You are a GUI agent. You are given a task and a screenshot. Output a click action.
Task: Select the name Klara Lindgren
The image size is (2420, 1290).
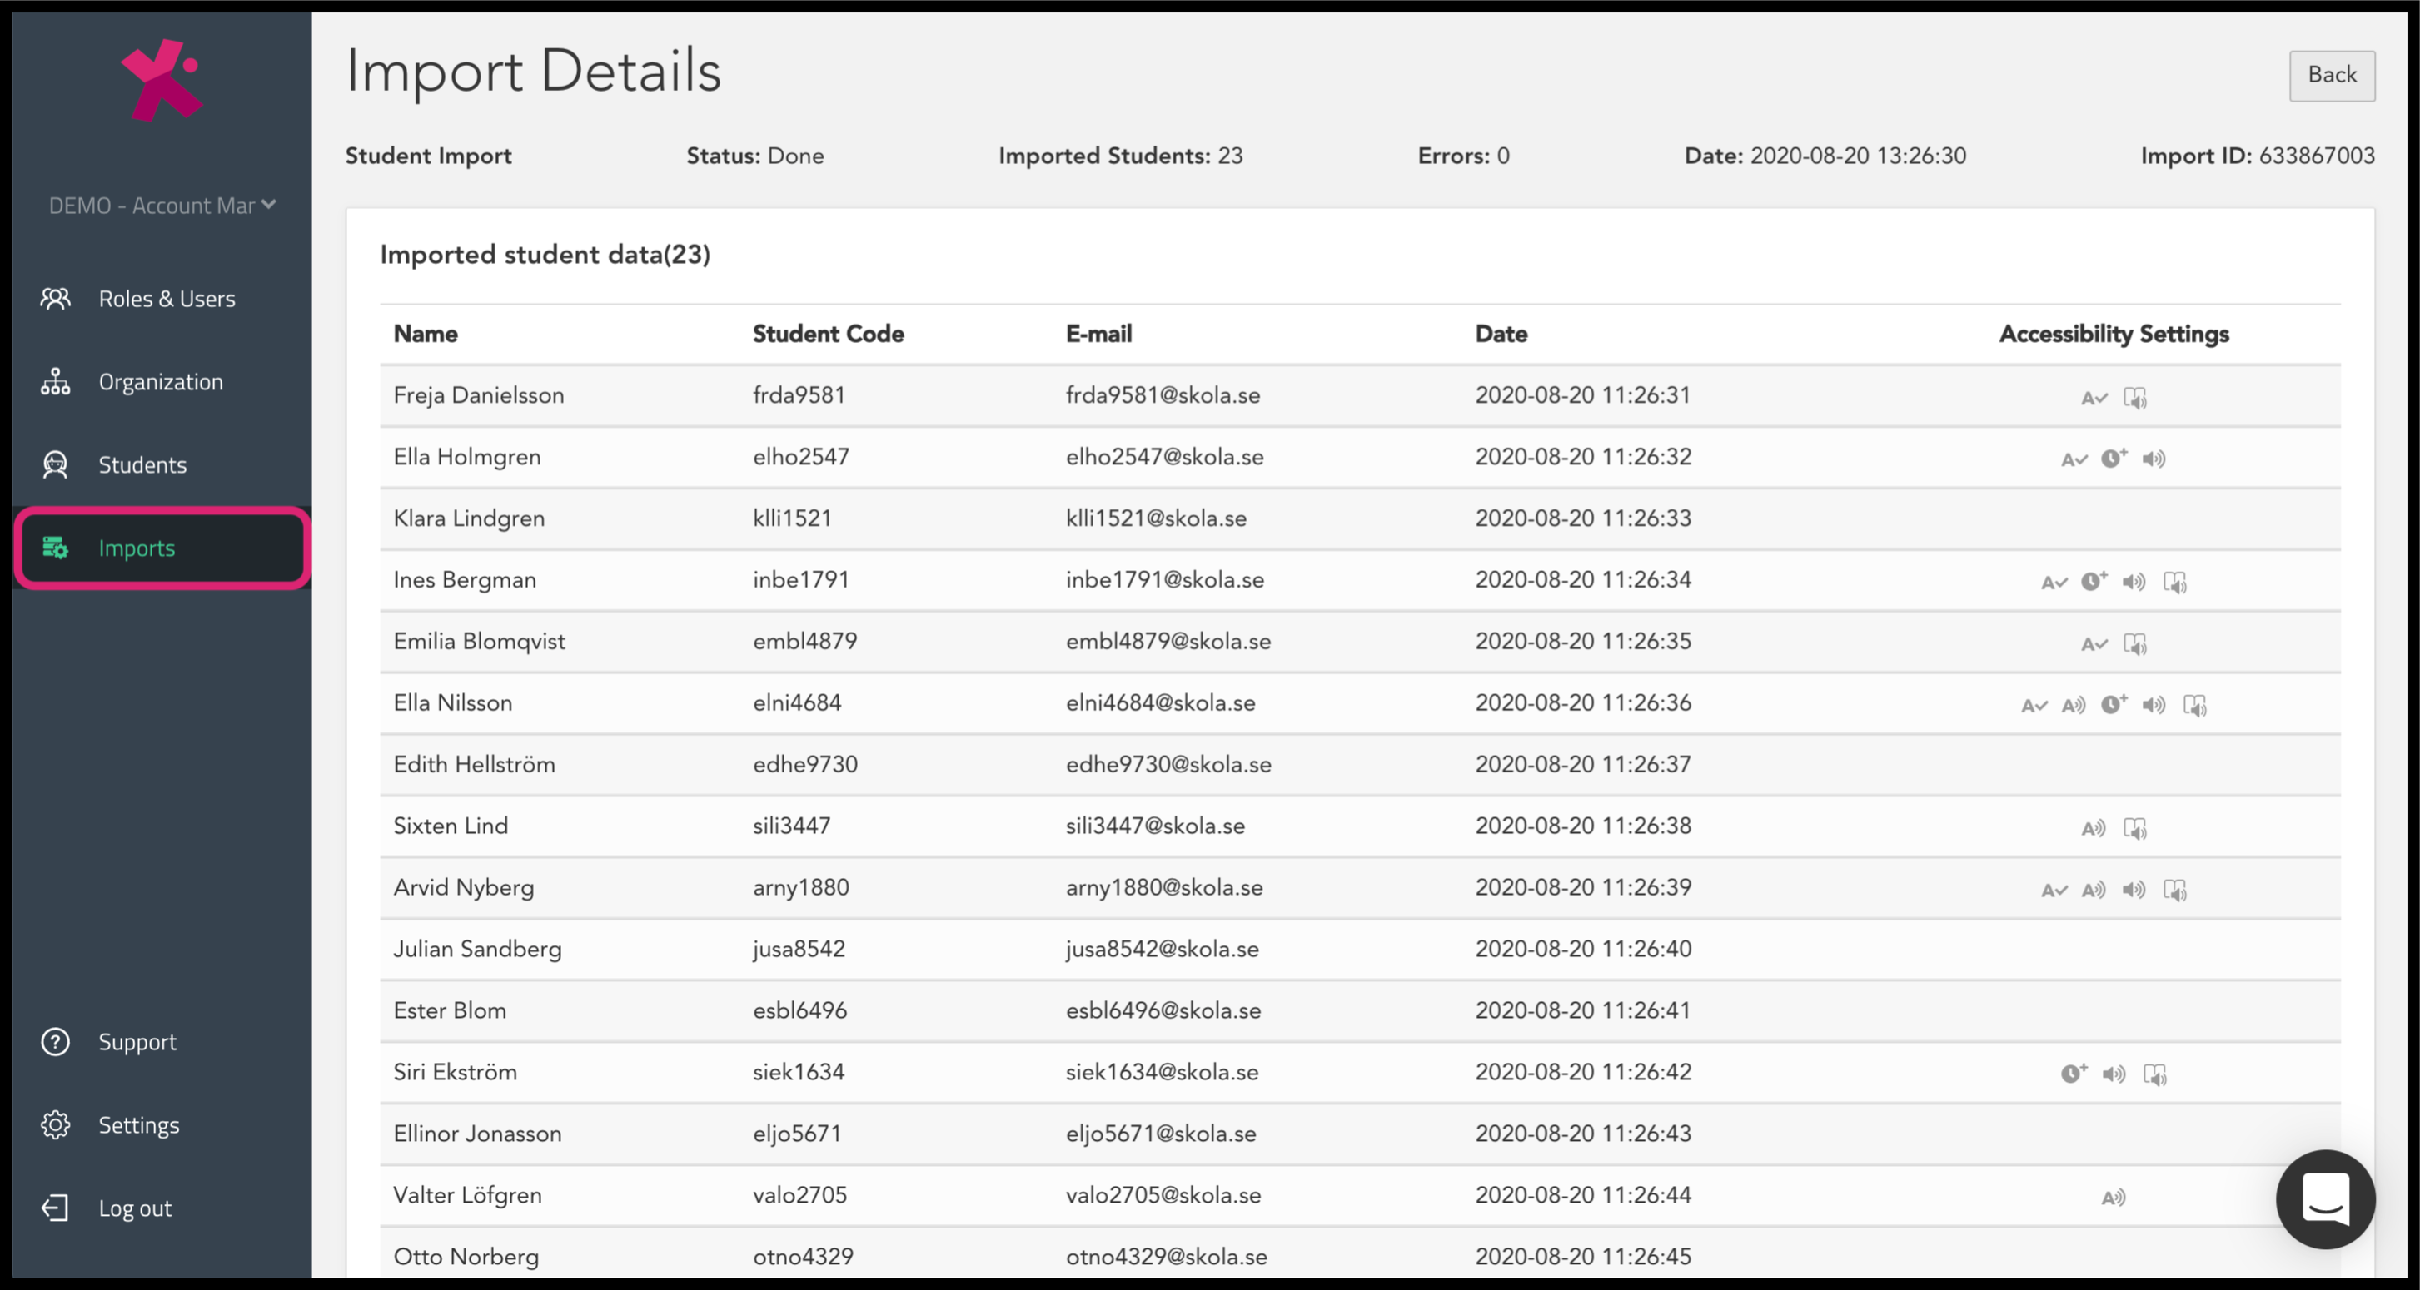tap(469, 518)
